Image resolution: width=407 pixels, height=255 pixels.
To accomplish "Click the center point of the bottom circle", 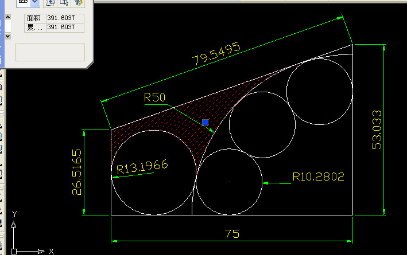I will (229, 182).
